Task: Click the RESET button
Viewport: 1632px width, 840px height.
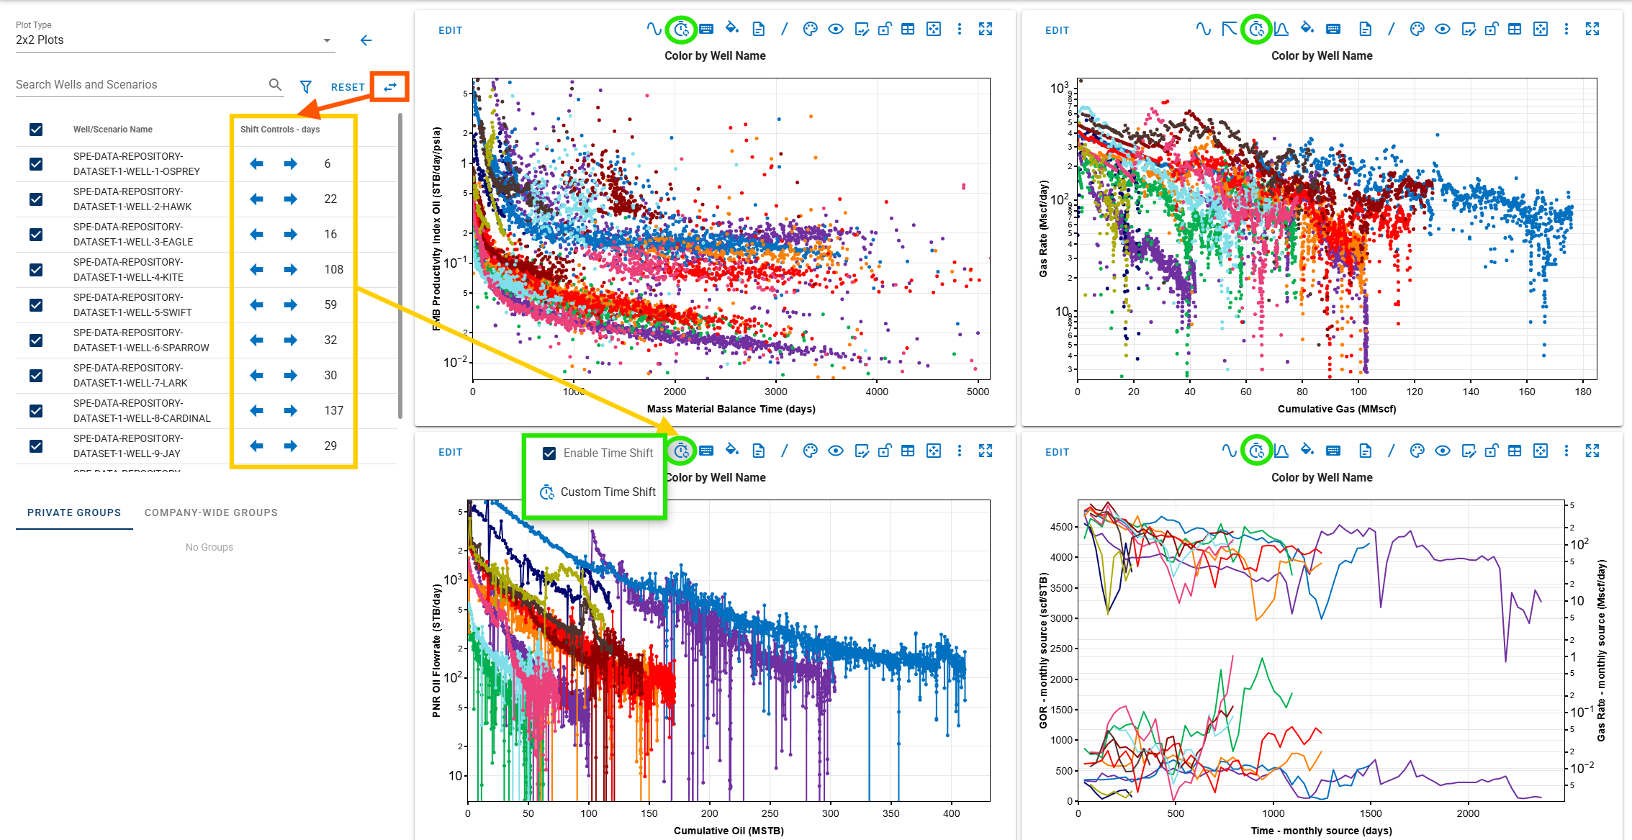Action: coord(348,87)
